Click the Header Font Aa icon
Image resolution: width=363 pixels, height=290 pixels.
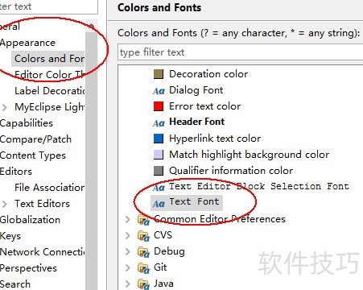coord(159,123)
